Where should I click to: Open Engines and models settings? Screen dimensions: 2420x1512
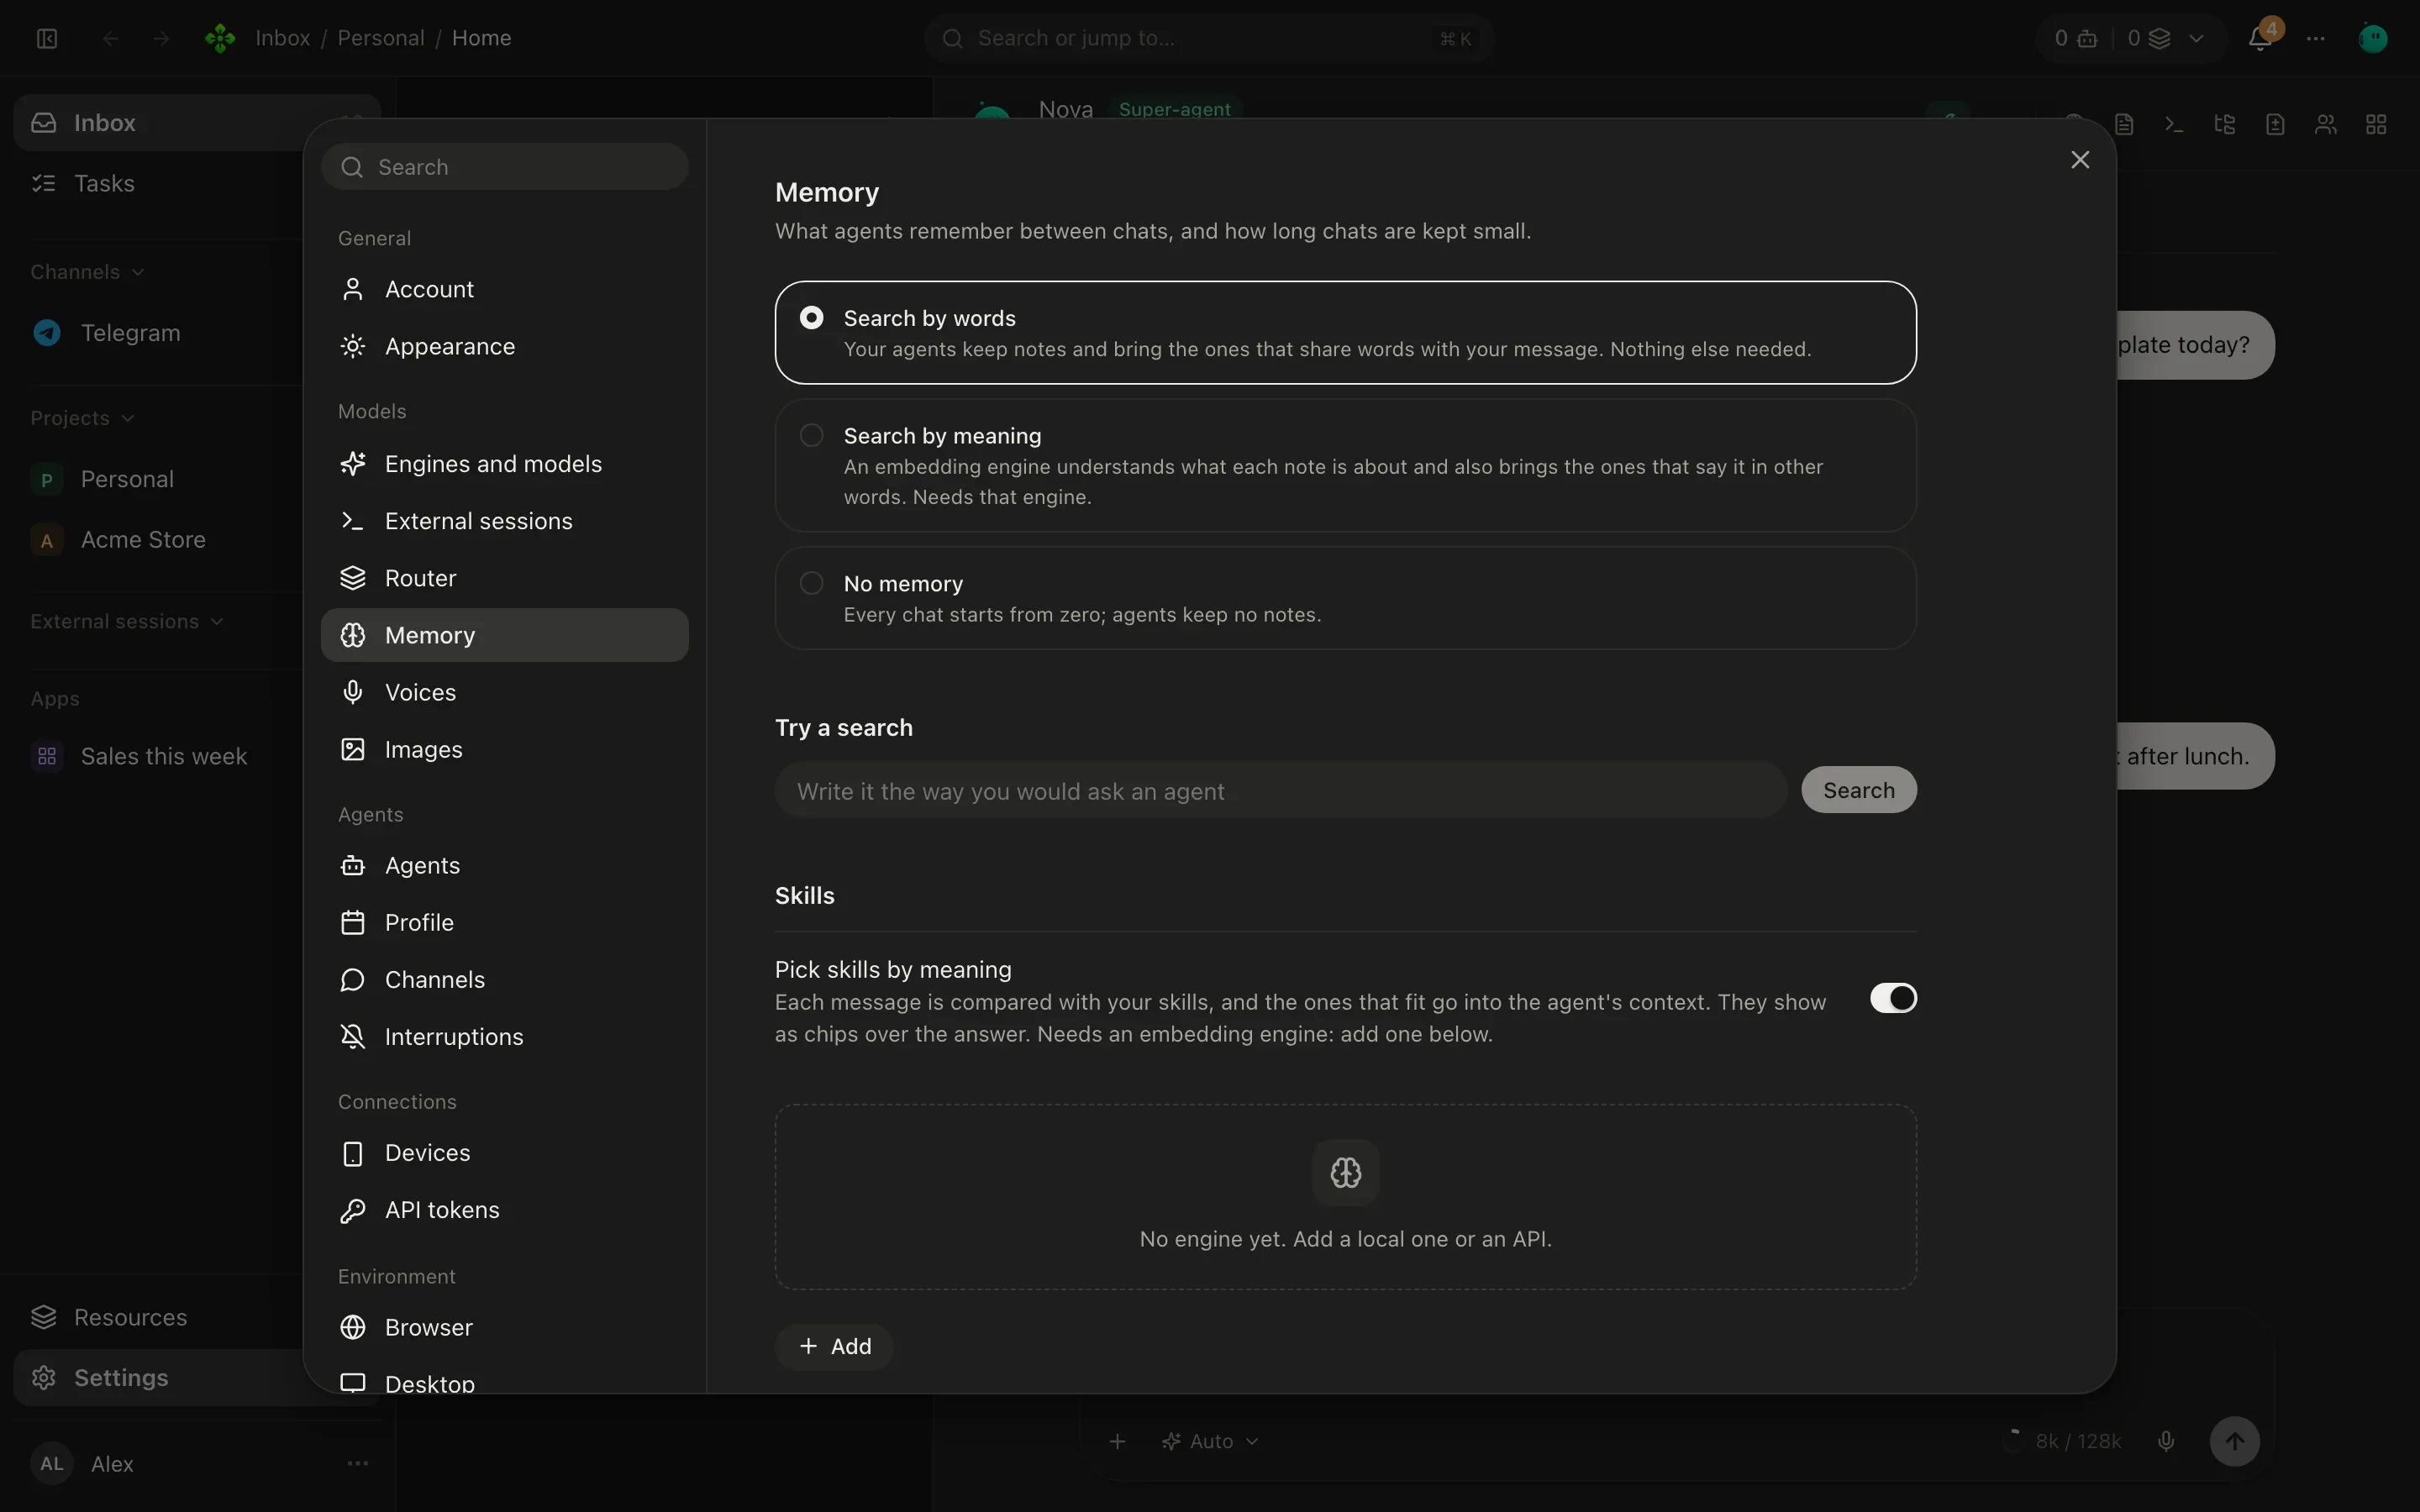pos(504,464)
